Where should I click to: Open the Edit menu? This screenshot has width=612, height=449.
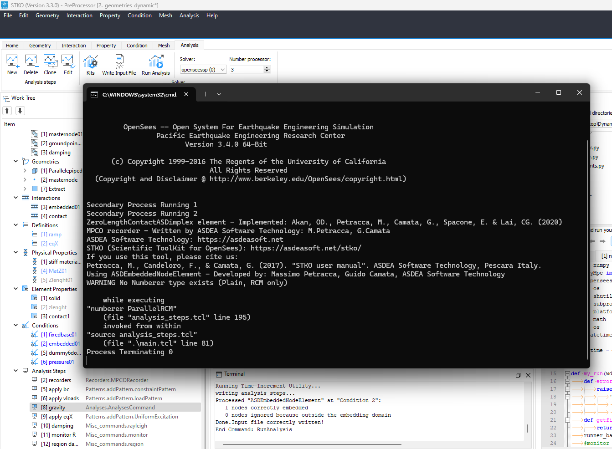(24, 15)
